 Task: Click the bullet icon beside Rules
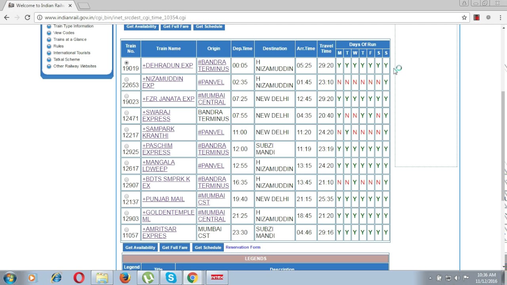coord(49,46)
